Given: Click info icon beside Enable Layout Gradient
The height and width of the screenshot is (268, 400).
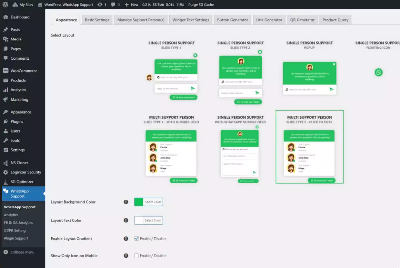Looking at the screenshot, I should pyautogui.click(x=126, y=239).
